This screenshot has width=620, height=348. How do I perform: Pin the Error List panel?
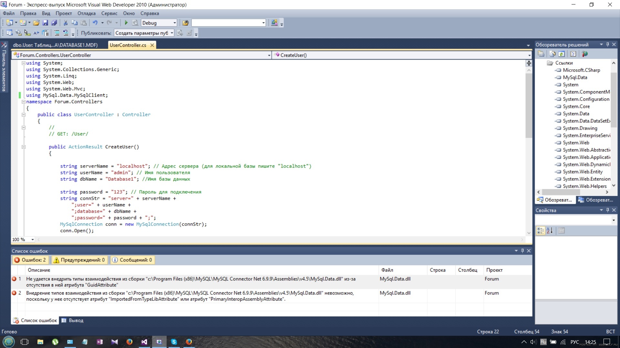522,251
